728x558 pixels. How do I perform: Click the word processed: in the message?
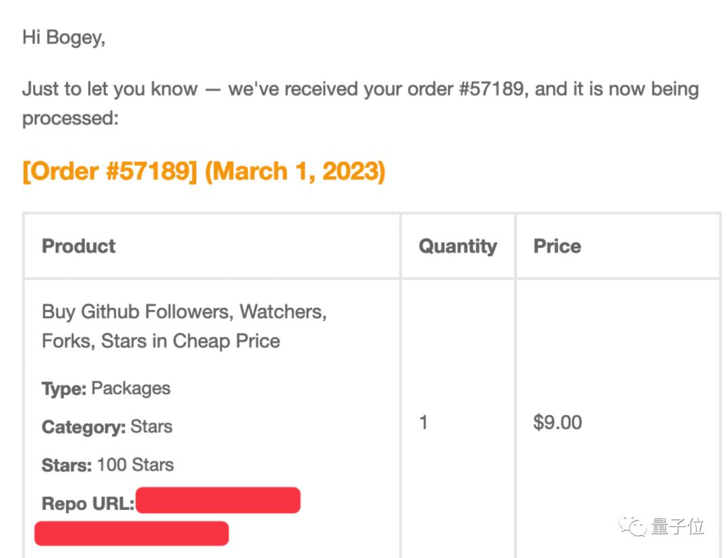click(x=70, y=118)
